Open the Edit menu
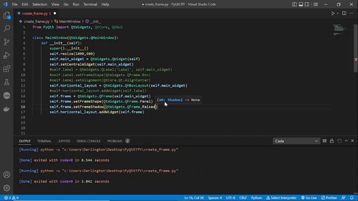Viewport: 358px width, 201px height. (25, 4)
